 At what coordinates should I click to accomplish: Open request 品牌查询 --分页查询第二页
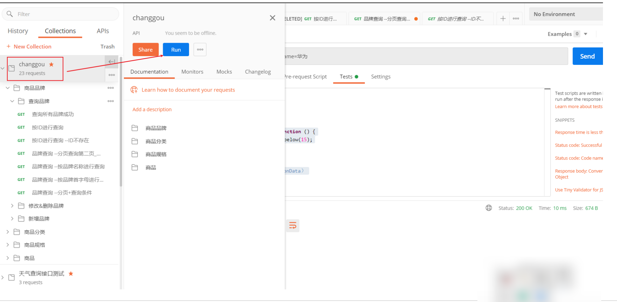pos(66,154)
